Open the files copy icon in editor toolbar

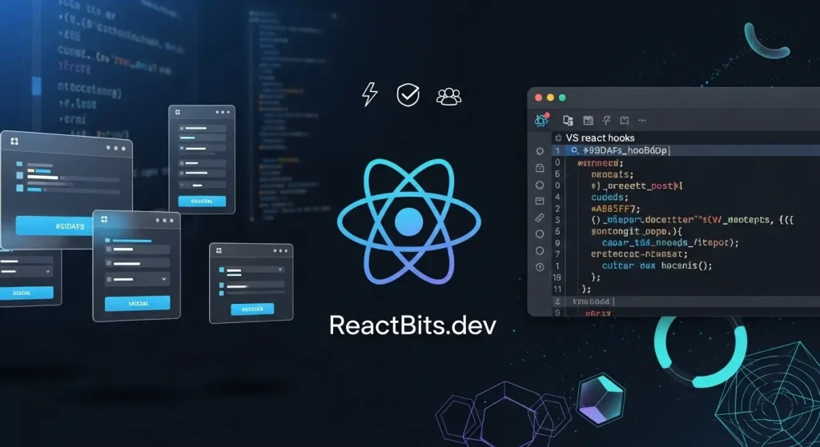point(568,121)
